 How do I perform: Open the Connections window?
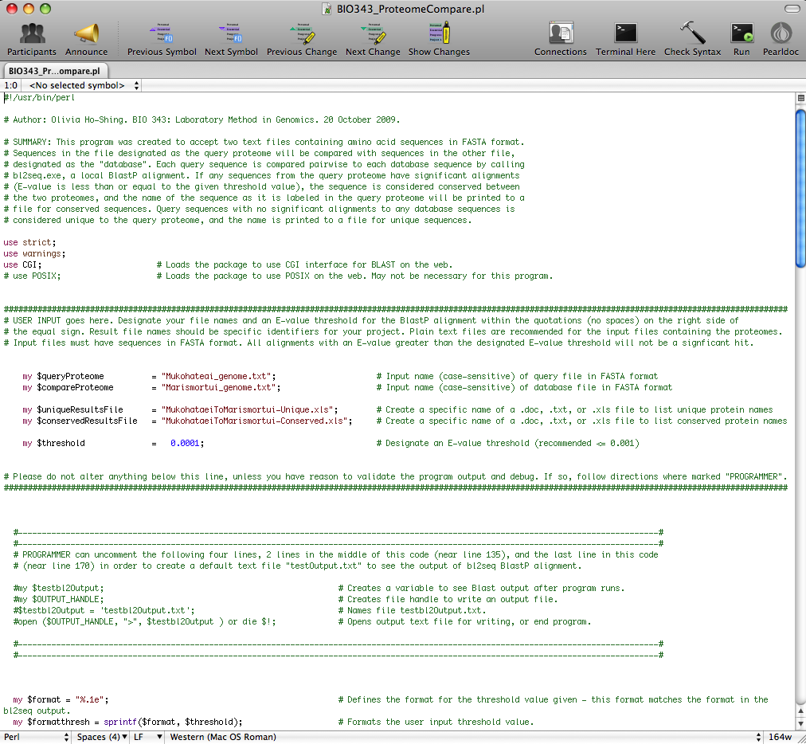(560, 39)
